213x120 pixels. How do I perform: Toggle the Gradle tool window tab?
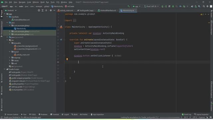pyautogui.click(x=212, y=14)
